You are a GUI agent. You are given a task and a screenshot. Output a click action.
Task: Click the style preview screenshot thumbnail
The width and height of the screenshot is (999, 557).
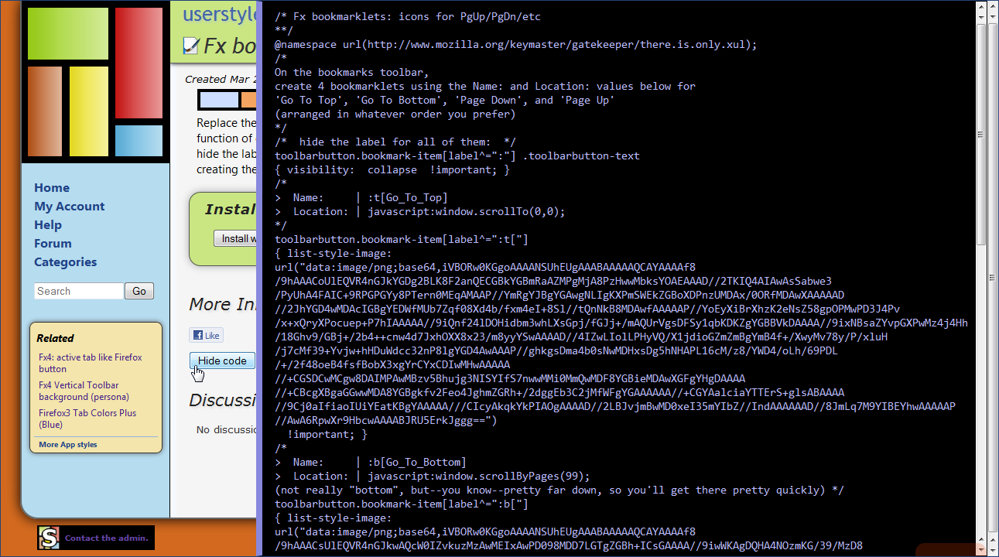pyautogui.click(x=228, y=100)
